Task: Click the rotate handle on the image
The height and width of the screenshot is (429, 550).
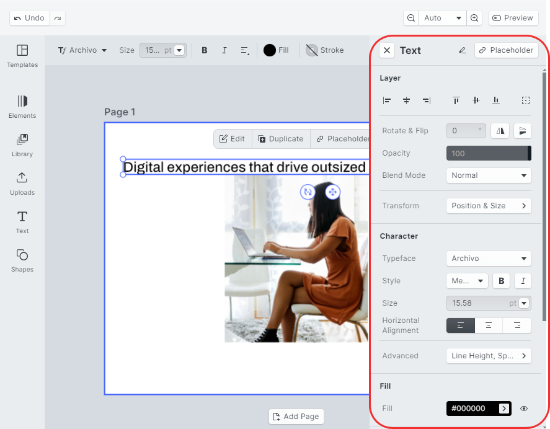Action: (308, 192)
